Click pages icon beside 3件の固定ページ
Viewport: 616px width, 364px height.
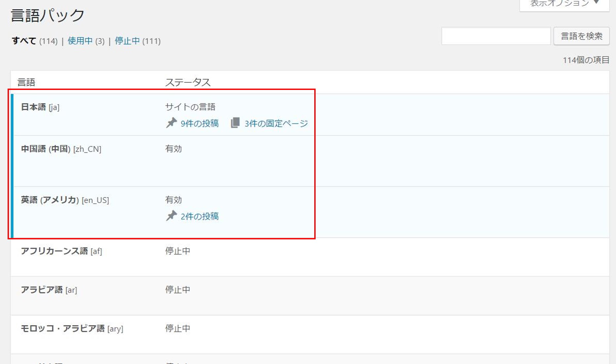pos(235,123)
